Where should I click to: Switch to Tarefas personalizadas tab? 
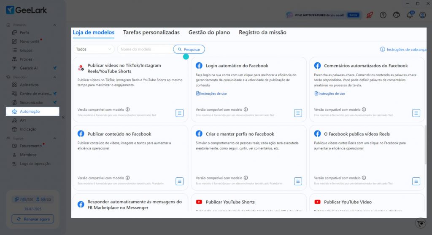[x=151, y=32]
